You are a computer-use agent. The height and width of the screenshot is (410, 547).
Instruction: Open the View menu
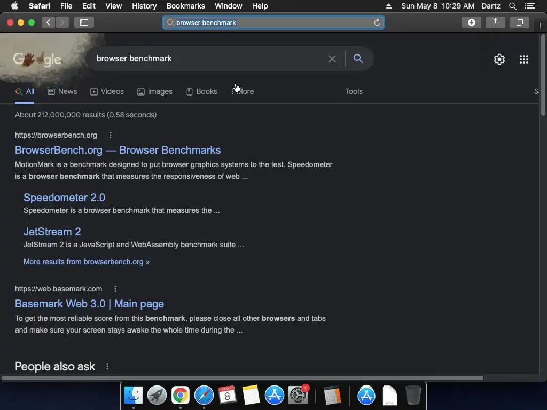coord(113,6)
